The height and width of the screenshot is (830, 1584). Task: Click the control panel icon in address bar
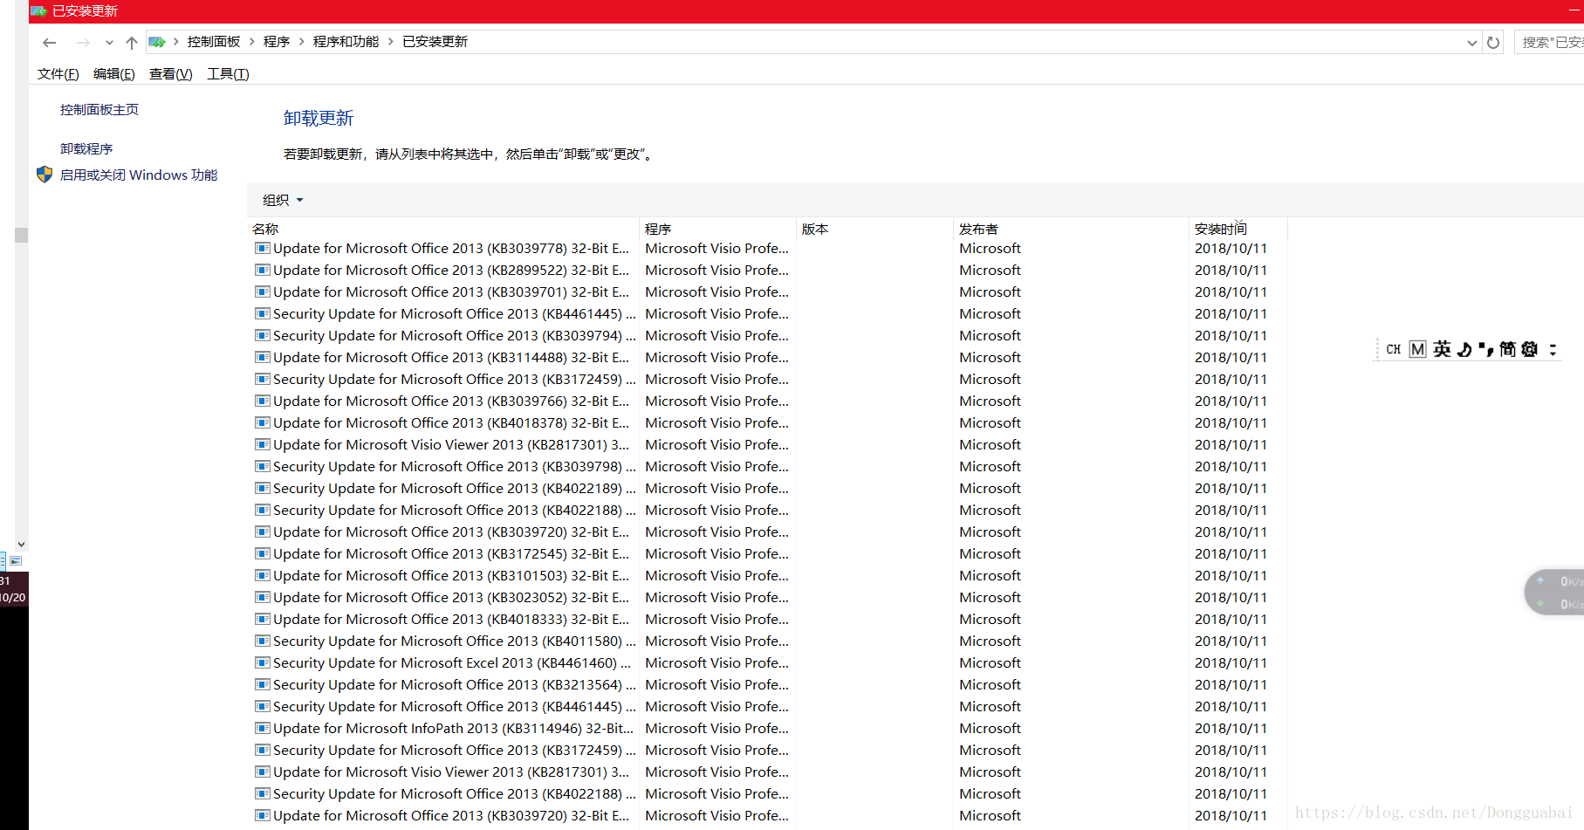click(x=157, y=42)
